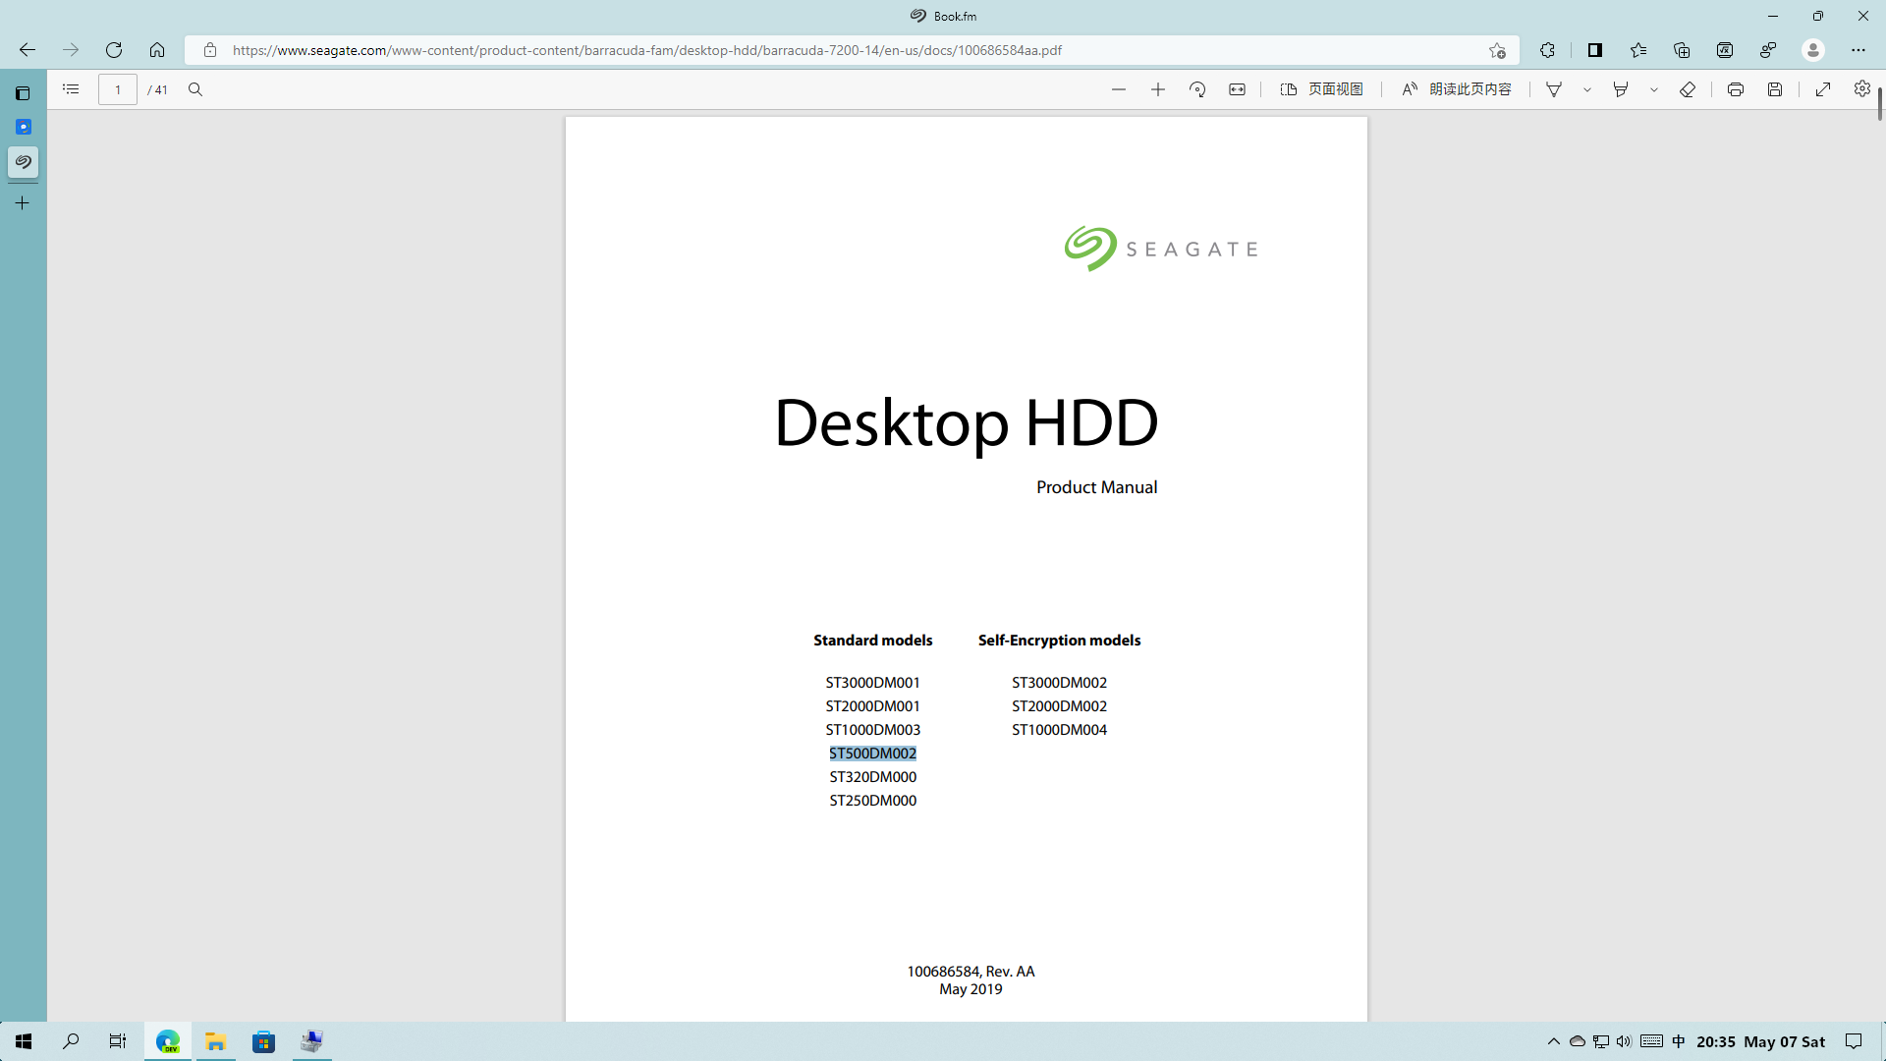Save the PDF with the disk icon

tap(1775, 89)
